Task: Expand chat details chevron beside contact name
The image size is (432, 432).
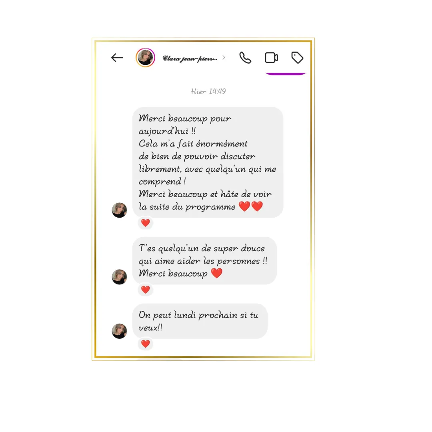Action: coord(224,57)
